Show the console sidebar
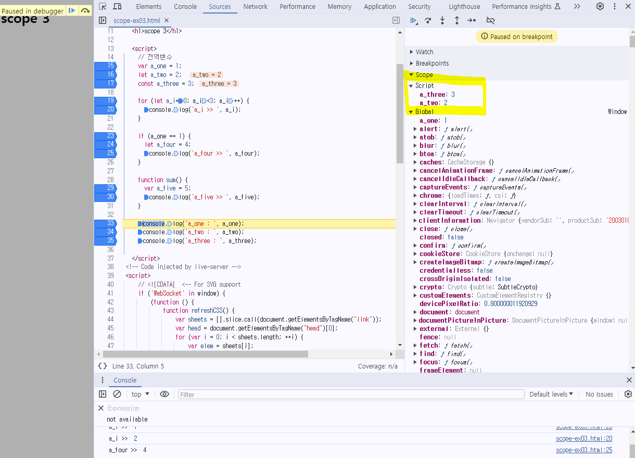The height and width of the screenshot is (458, 635). tap(103, 394)
